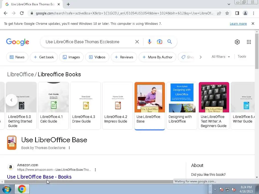Open a new browser tab
The width and height of the screenshot is (259, 194).
68,4
